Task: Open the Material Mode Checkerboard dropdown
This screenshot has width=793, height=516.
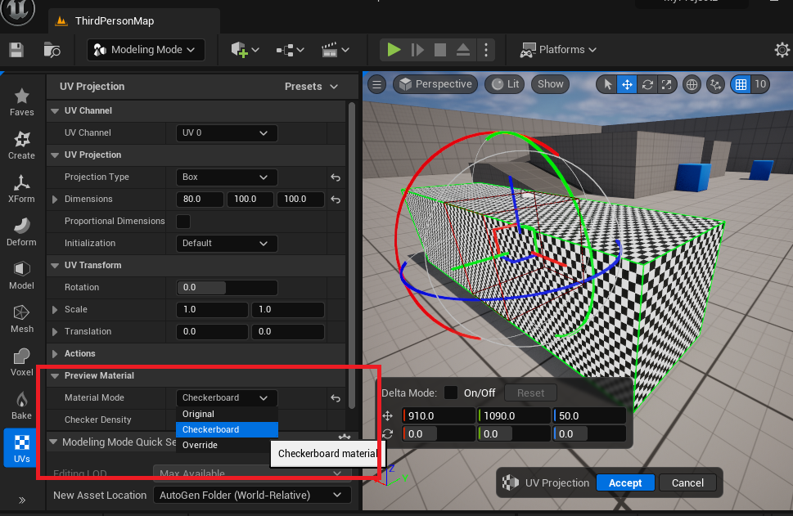Action: (226, 397)
